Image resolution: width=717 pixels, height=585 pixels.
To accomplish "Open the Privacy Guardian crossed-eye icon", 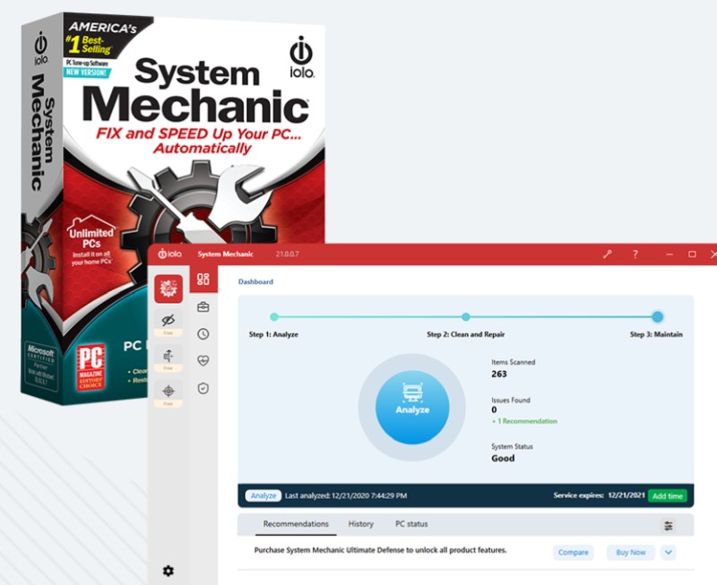I will pos(168,321).
